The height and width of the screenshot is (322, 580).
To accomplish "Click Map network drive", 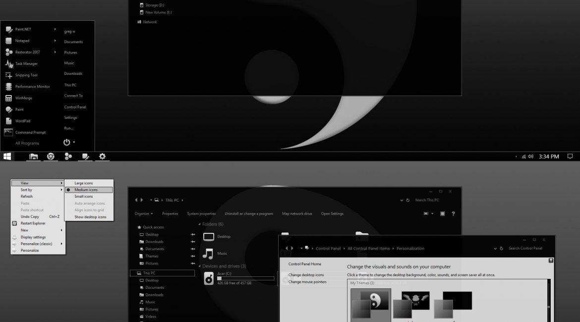I will coord(296,214).
